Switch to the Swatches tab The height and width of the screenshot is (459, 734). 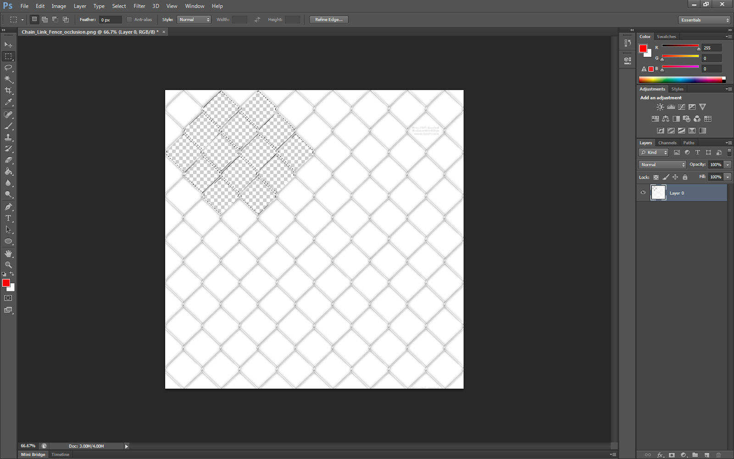pyautogui.click(x=667, y=36)
